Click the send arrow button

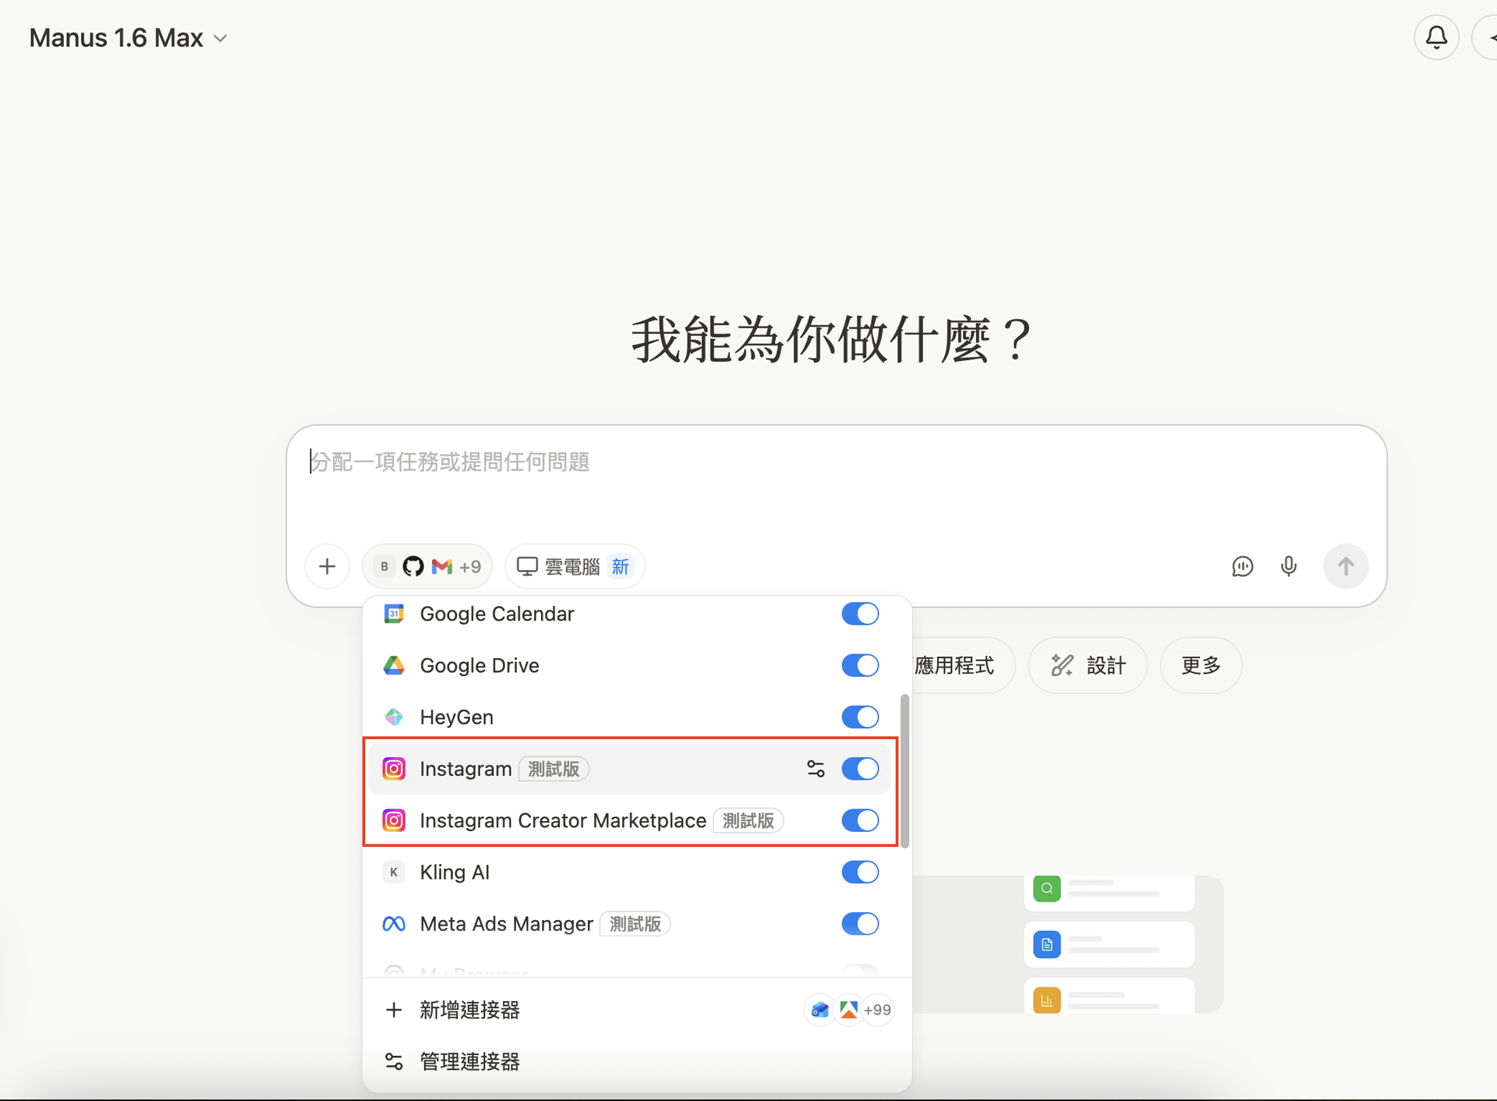[1346, 566]
